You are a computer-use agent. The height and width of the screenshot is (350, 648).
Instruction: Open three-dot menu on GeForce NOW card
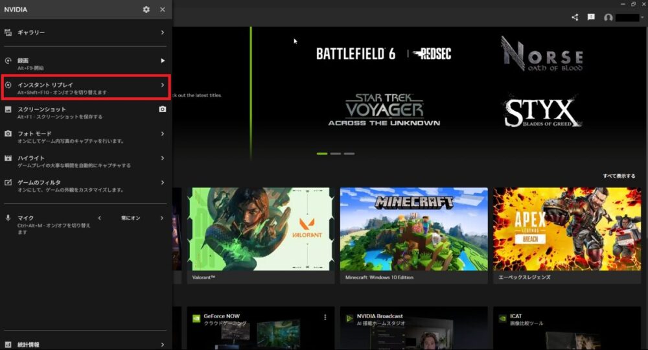pyautogui.click(x=325, y=318)
